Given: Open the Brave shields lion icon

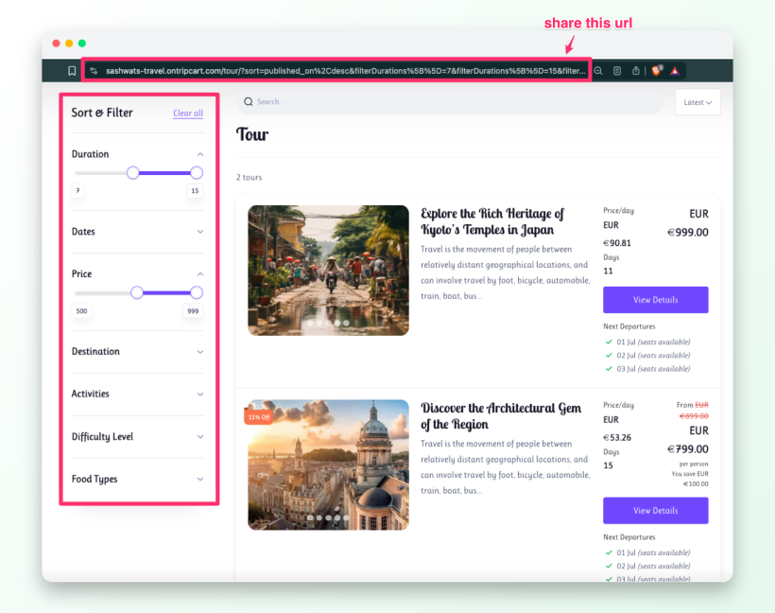Looking at the screenshot, I should [x=656, y=71].
